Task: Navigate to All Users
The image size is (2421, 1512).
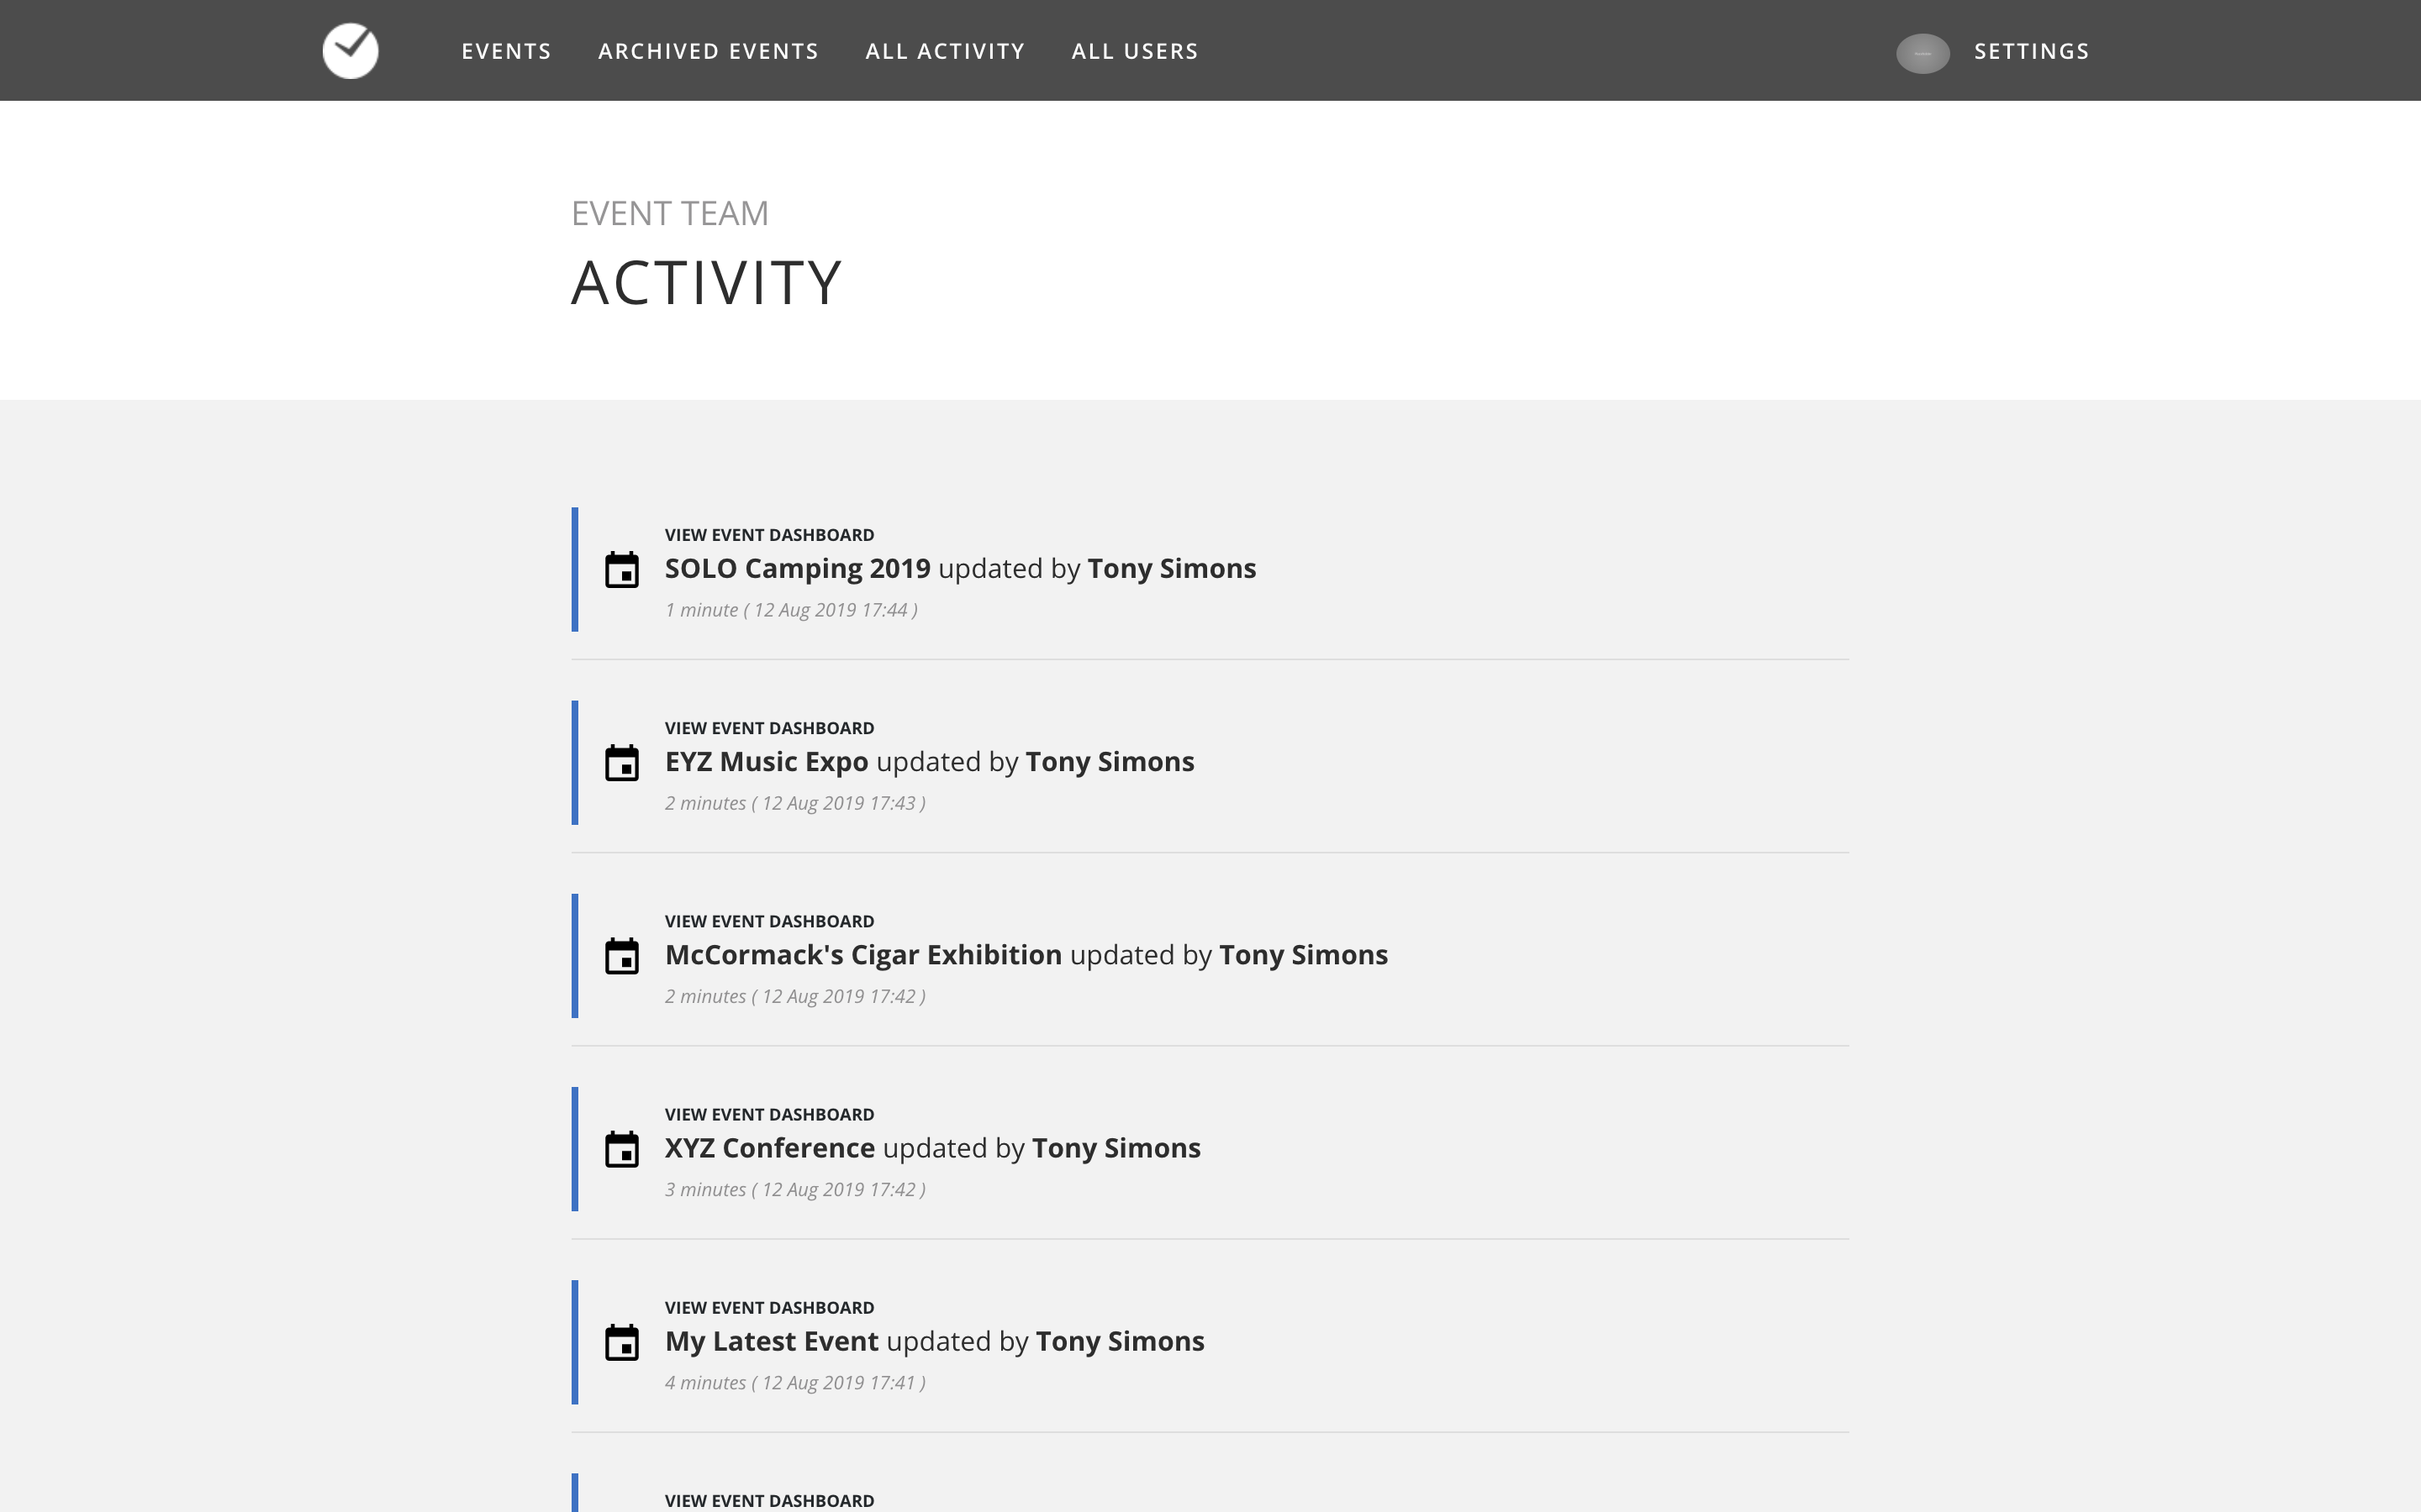Action: 1135,51
